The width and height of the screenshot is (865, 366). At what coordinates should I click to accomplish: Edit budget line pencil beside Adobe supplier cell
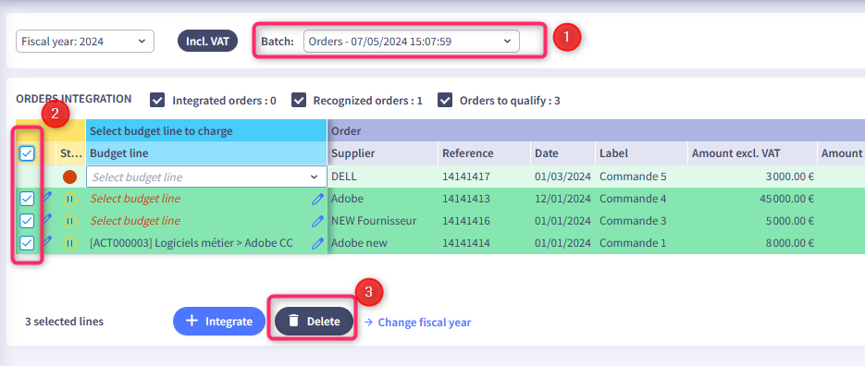point(317,199)
